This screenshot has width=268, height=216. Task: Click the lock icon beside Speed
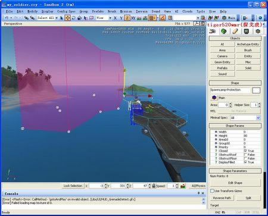click(154, 186)
